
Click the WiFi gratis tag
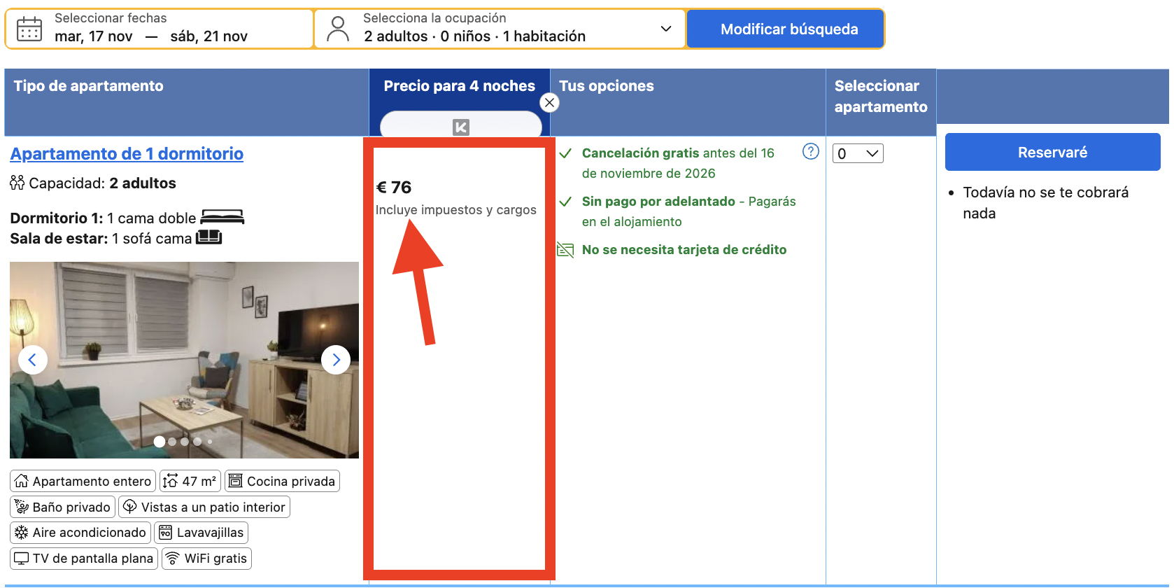(206, 559)
